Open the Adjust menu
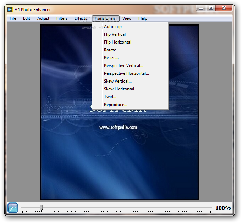The width and height of the screenshot is (242, 223). point(43,18)
